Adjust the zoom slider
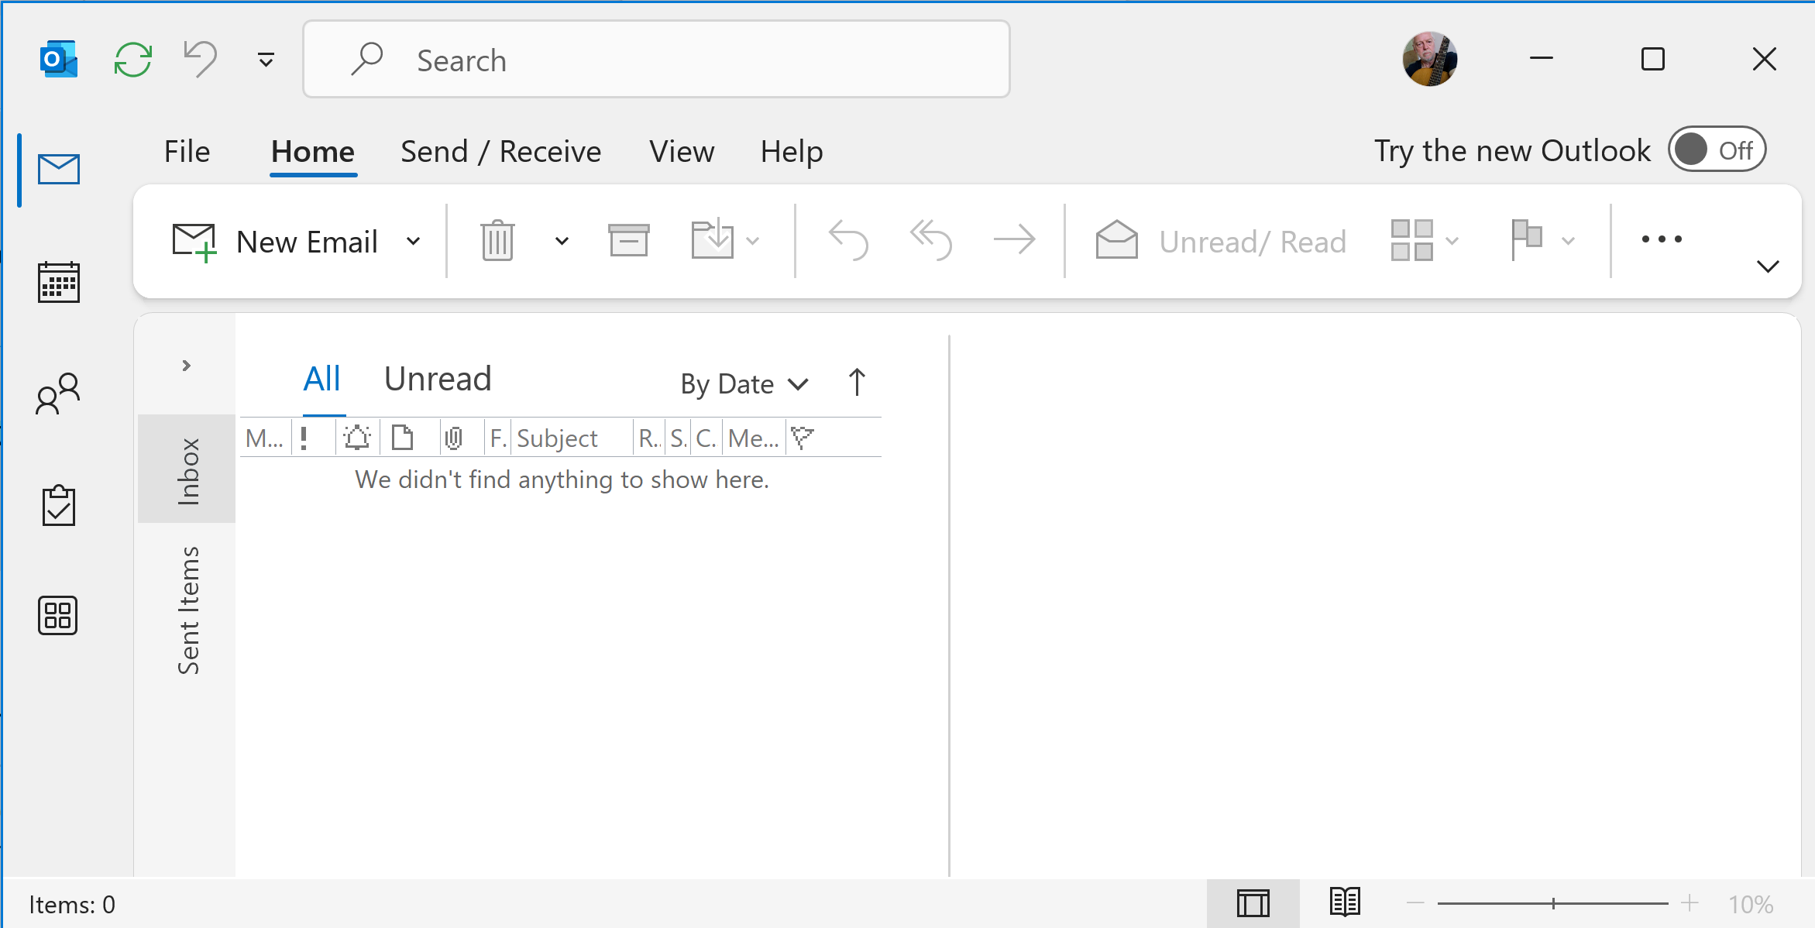 1552,902
